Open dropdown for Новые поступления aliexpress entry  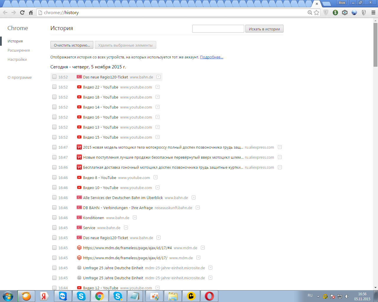coord(280,157)
